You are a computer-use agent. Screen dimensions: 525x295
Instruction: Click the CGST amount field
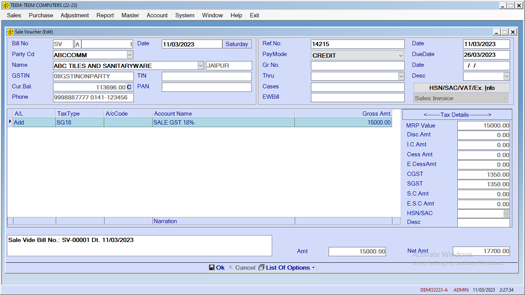point(484,175)
